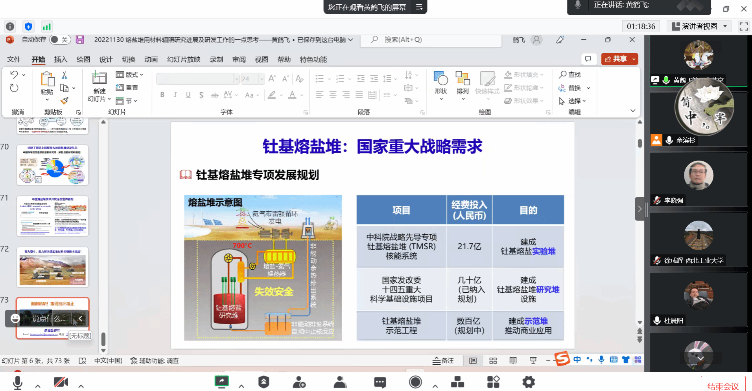The image size is (752, 391).
Task: Expand the speaker view dropdown
Action: 725,26
